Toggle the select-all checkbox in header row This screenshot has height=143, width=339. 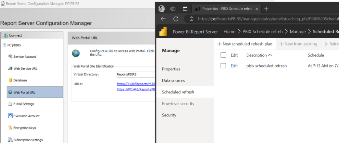tap(223, 55)
